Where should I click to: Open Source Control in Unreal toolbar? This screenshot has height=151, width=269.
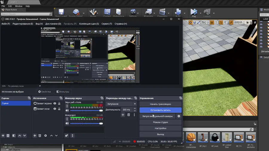click(76, 13)
